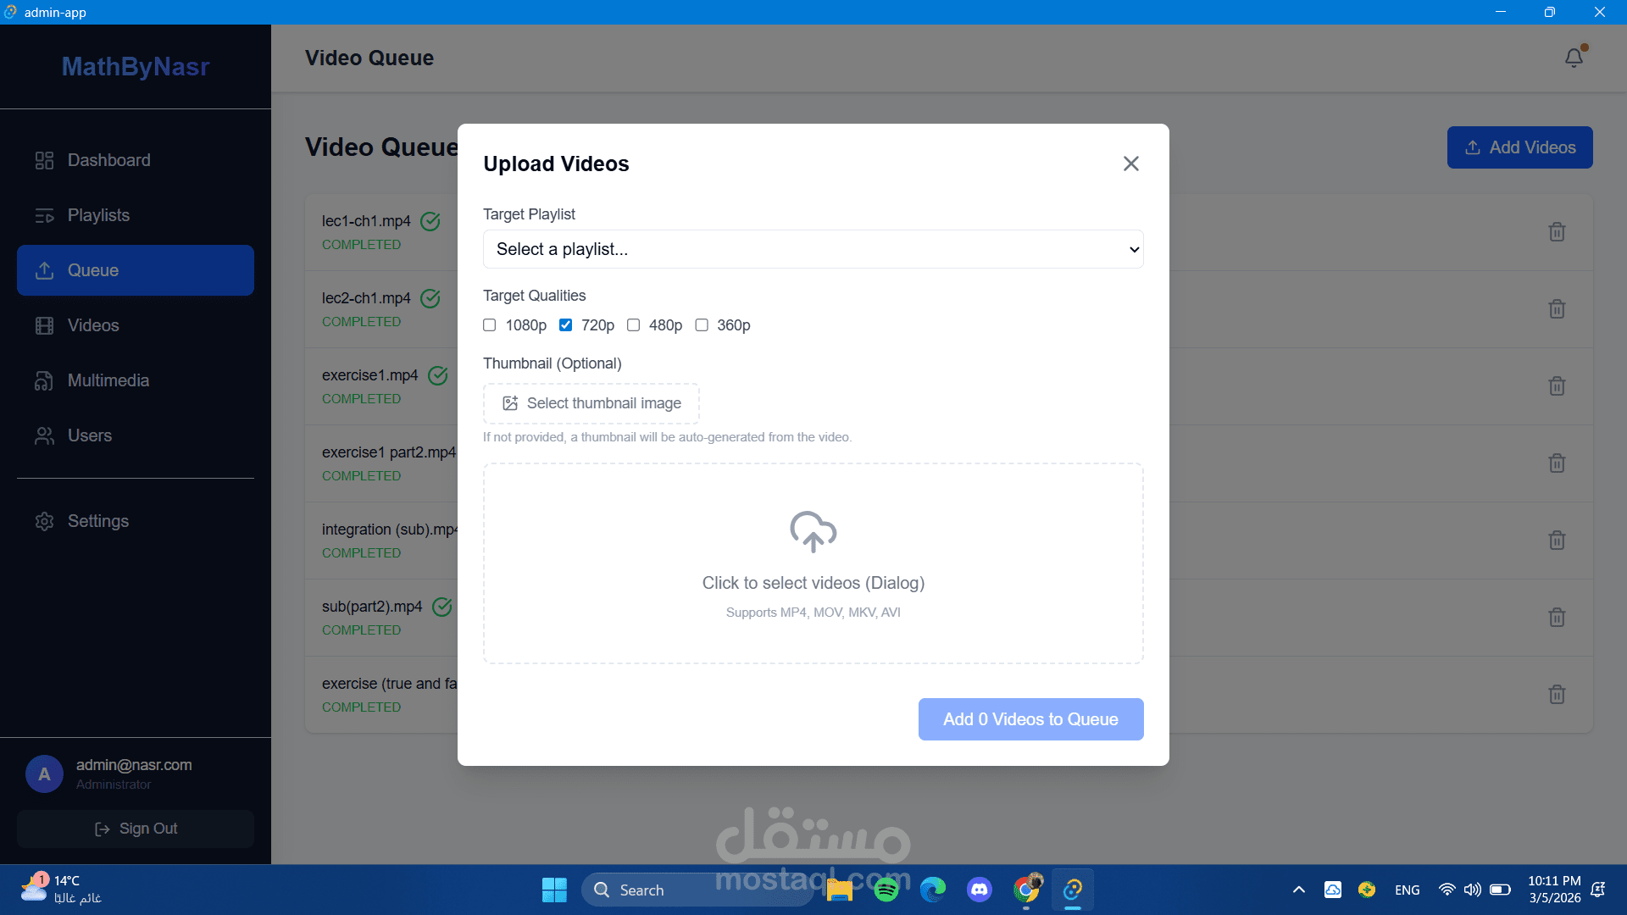Open the Target Playlist dropdown
Image resolution: width=1627 pixels, height=915 pixels.
tap(813, 249)
